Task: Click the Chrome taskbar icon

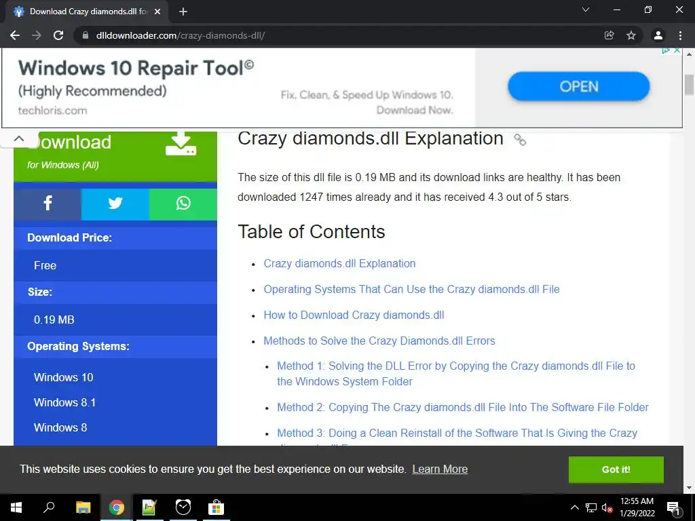Action: (117, 507)
